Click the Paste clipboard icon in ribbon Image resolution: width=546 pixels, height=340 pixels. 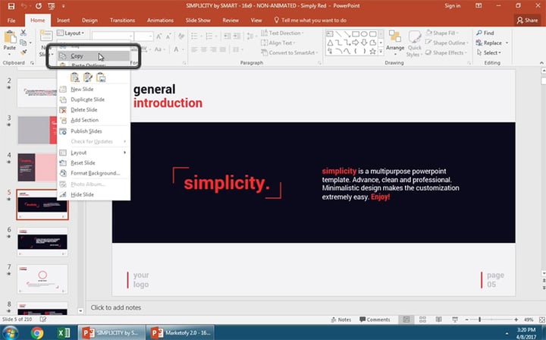pyautogui.click(x=10, y=37)
